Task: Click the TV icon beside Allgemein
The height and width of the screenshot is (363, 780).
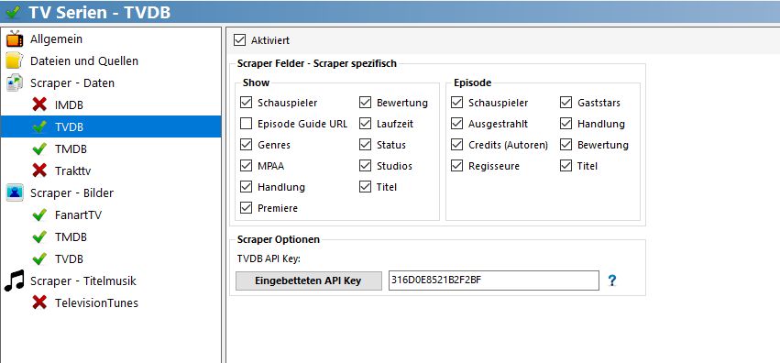Action: click(x=15, y=39)
